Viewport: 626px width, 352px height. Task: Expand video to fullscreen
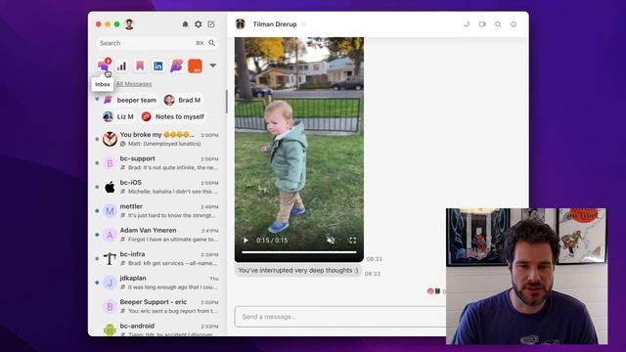click(352, 241)
